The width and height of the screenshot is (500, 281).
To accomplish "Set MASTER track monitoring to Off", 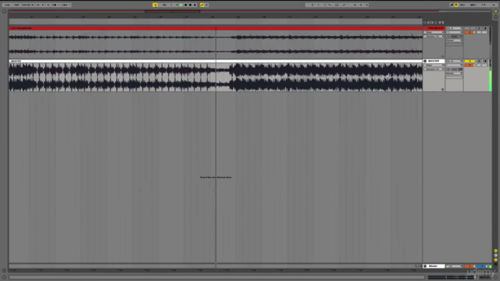I will (x=460, y=69).
